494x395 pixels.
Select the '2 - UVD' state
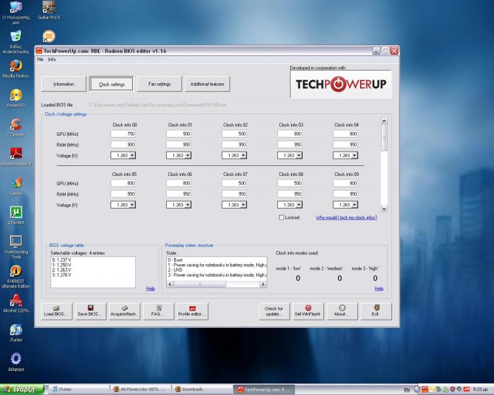(175, 270)
